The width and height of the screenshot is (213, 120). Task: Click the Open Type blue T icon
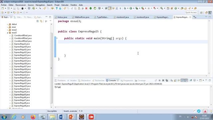point(57,8)
